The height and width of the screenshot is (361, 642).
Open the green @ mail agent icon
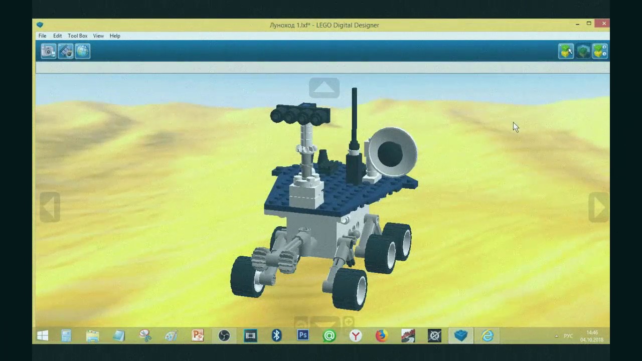pos(329,335)
